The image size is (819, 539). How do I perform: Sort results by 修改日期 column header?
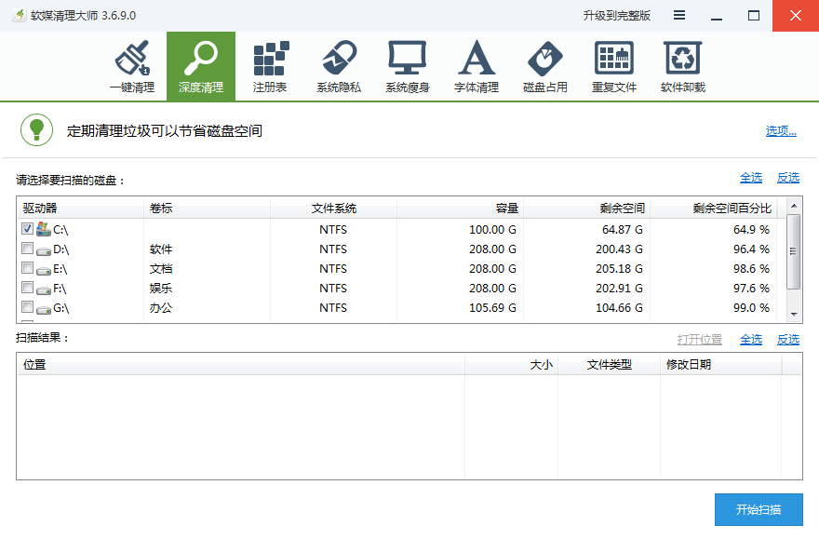pos(720,364)
